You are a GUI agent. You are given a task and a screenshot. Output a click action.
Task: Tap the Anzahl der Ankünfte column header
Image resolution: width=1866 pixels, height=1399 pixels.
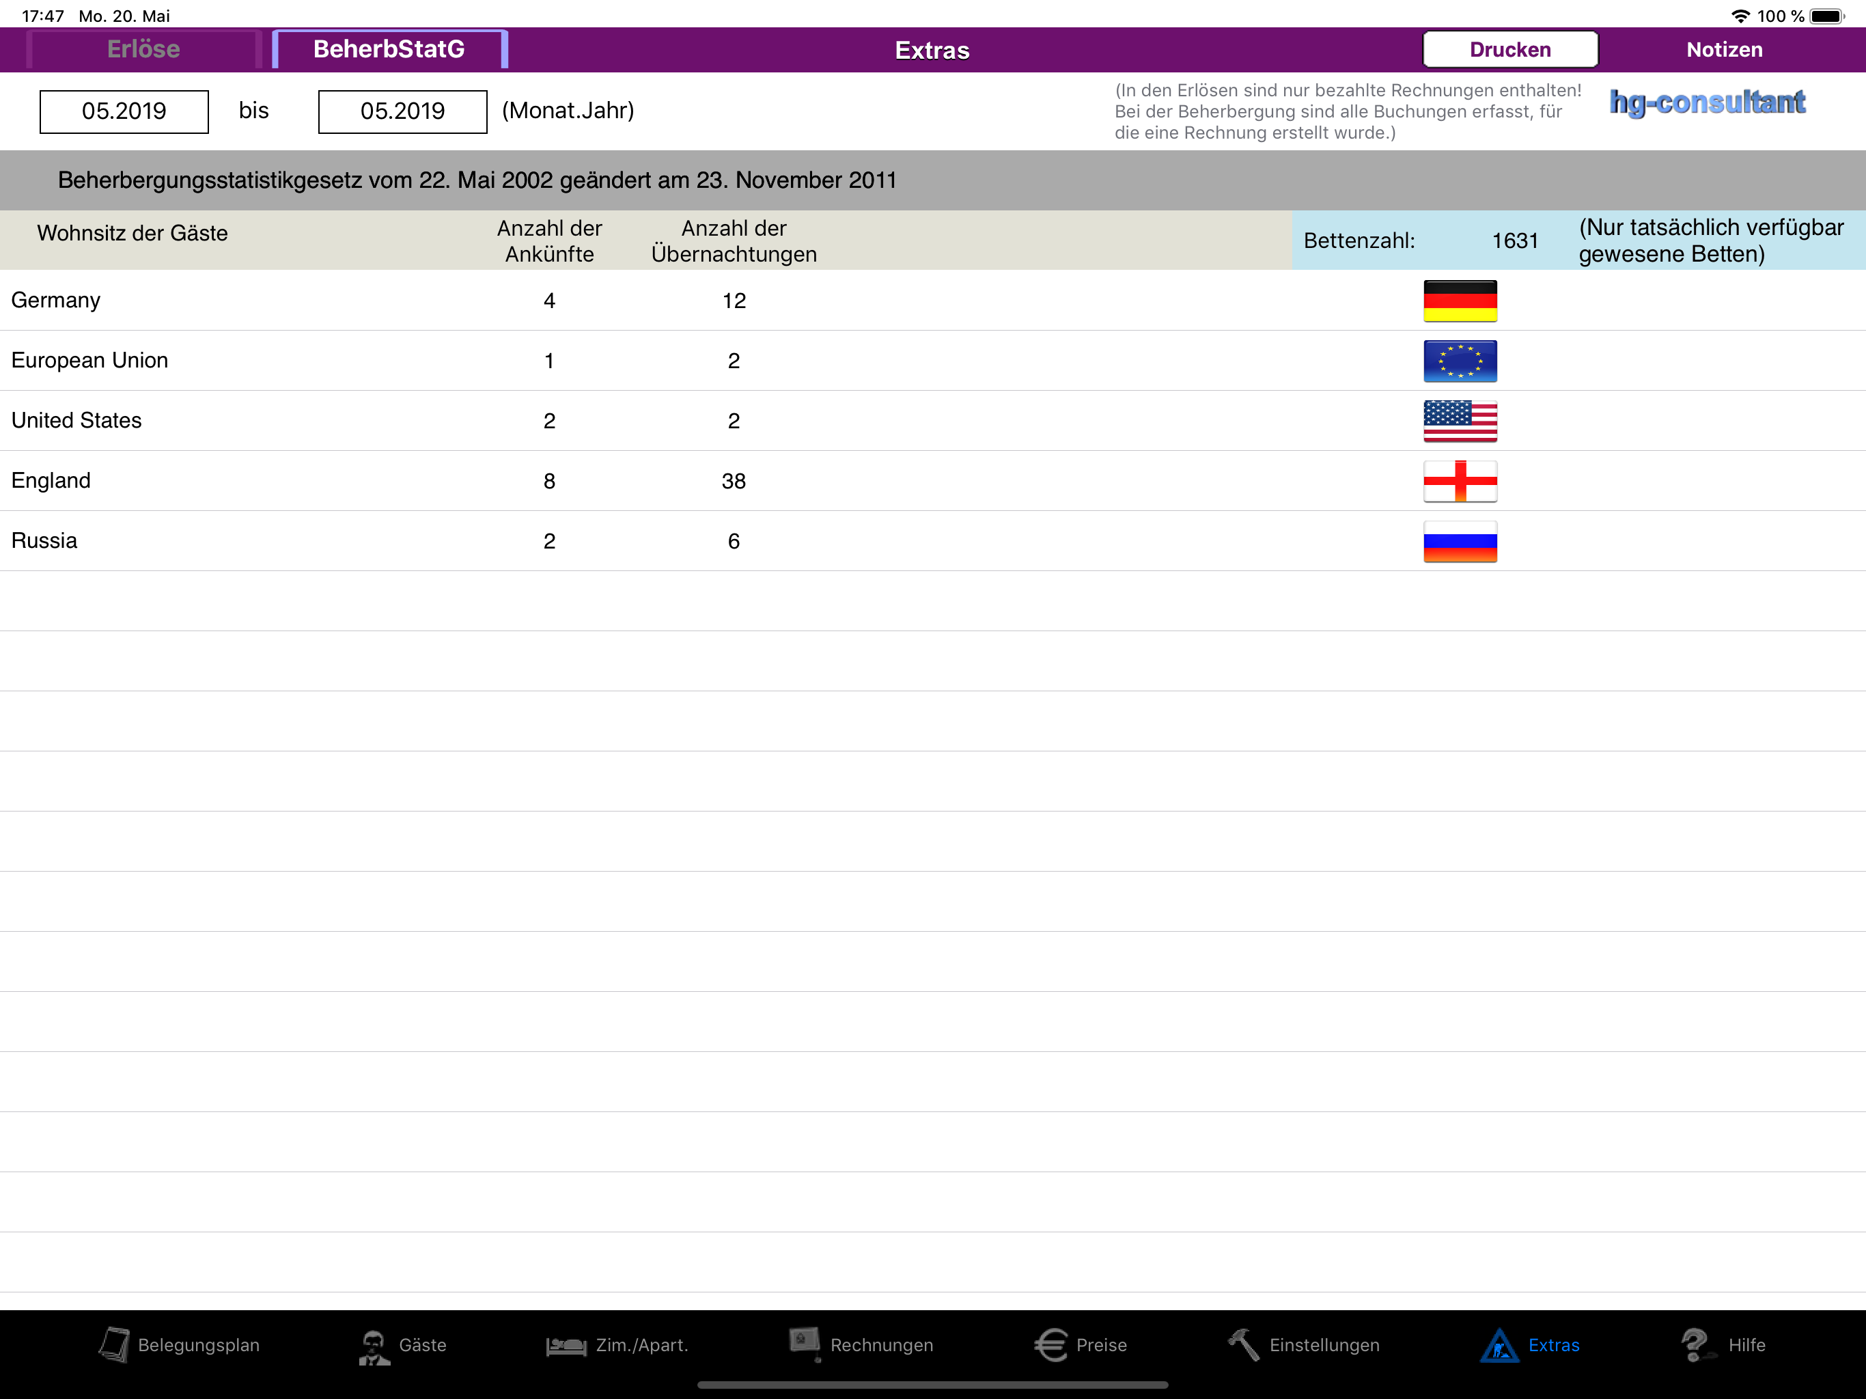click(549, 240)
